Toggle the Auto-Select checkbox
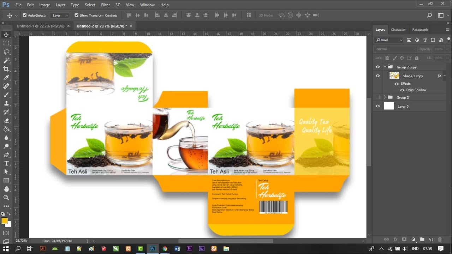 tap(25, 15)
